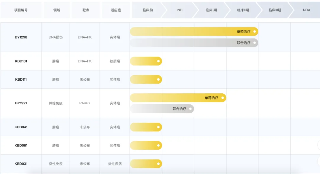Click the 临床前 stage header

pos(148,10)
